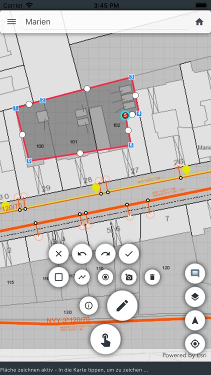Tap parcel label 100 inside polygon

pos(40,146)
